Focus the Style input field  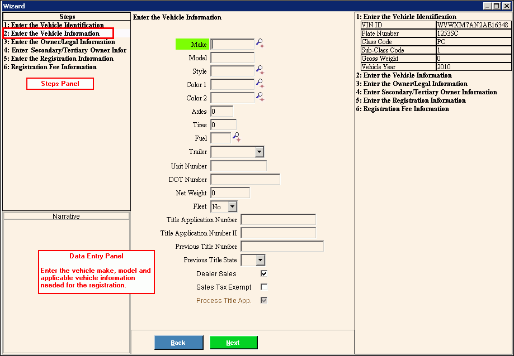[233, 71]
